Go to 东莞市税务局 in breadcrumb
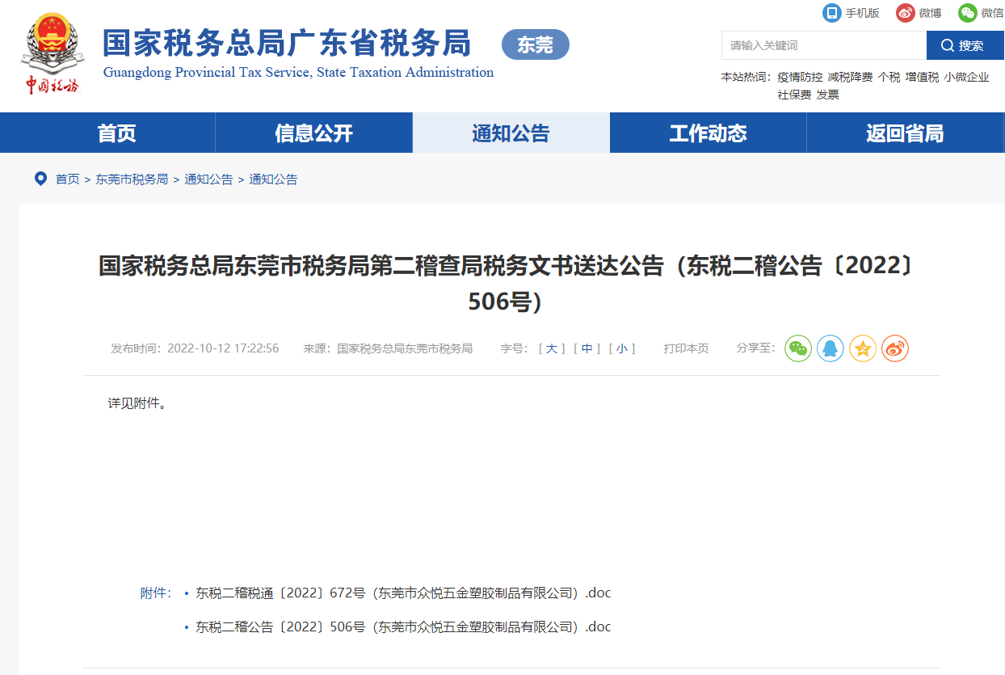This screenshot has width=1005, height=675. click(132, 179)
